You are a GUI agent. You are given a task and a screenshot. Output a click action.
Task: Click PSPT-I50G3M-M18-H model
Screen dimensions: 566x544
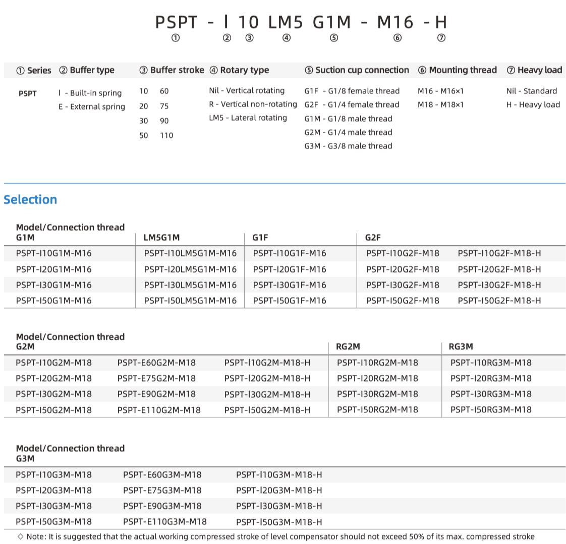coord(279,522)
